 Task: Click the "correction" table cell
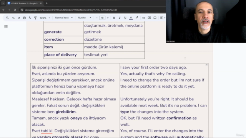pyautogui.click(x=63, y=39)
